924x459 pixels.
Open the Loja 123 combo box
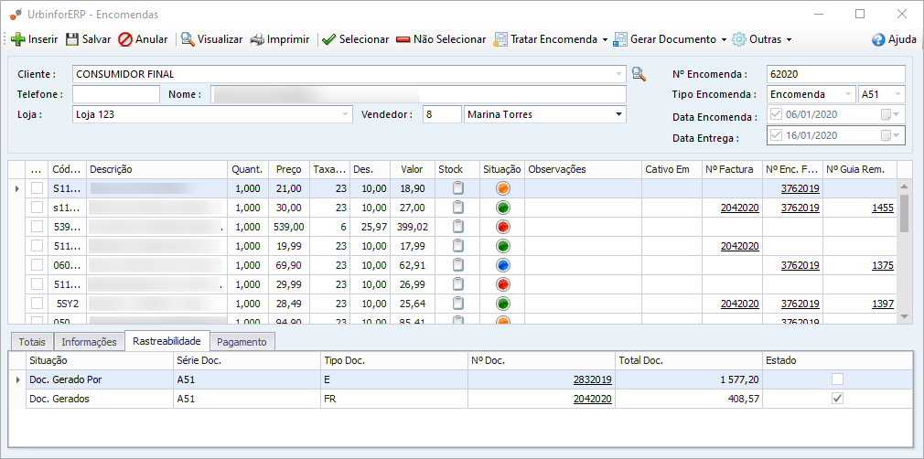pos(345,114)
